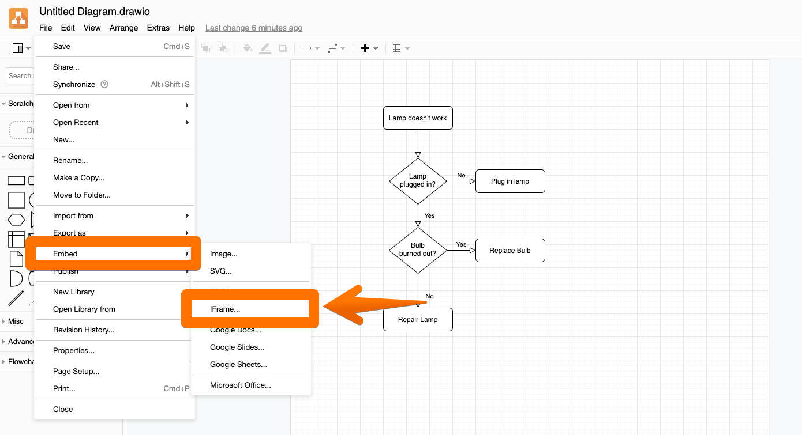Select the 'Replace Bulb' flowchart box
Viewport: 802px width, 435px height.
[509, 251]
